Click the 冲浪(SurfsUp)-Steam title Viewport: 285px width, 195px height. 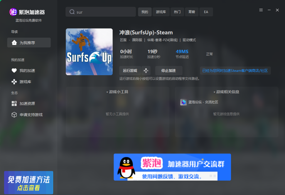point(146,32)
